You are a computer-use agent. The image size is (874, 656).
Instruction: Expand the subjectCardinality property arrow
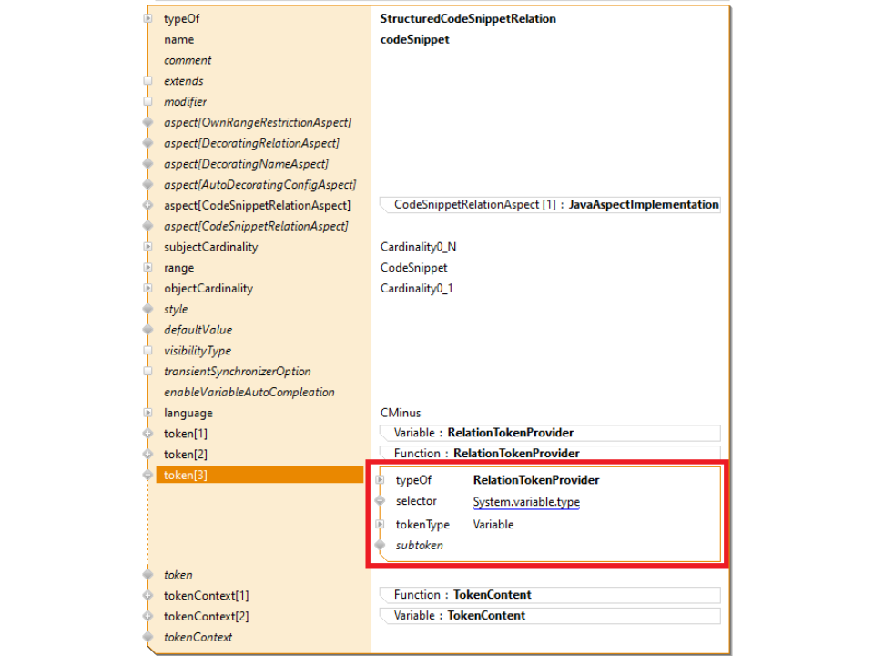[147, 247]
